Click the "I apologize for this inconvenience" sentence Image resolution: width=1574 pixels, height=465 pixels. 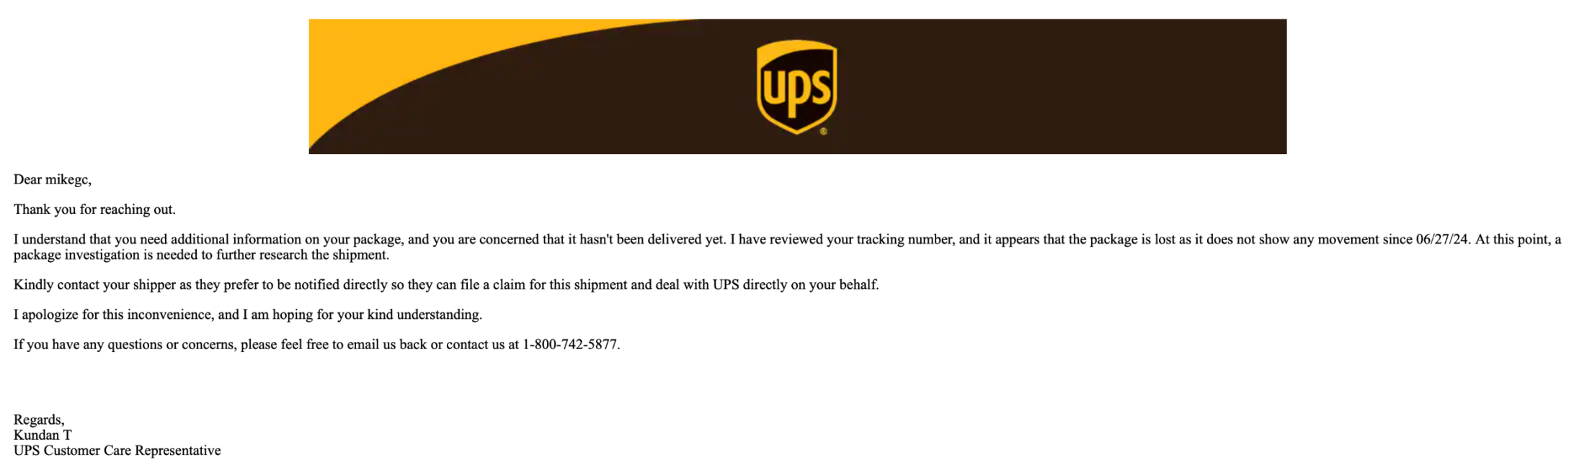click(x=115, y=315)
